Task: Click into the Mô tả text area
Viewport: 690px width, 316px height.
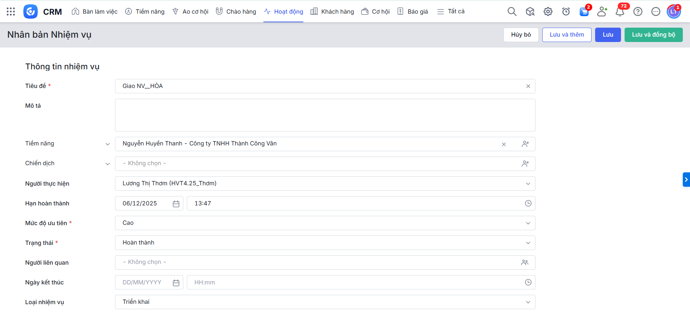Action: coord(325,115)
